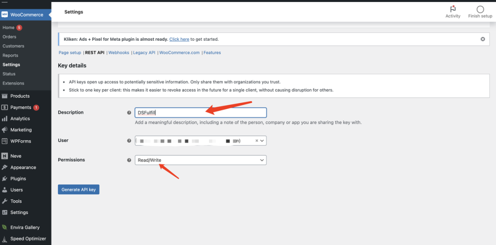Open Orders in WooCommerce submenu
496x245 pixels.
pyautogui.click(x=9, y=37)
